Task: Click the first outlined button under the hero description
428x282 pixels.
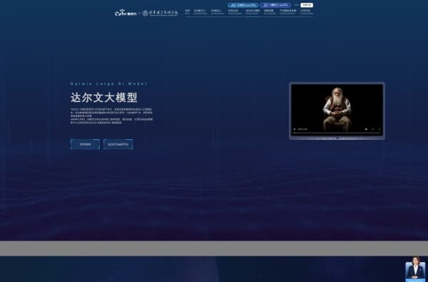Action: click(85, 144)
